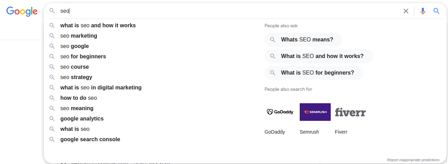Clear the search box text

click(x=406, y=11)
